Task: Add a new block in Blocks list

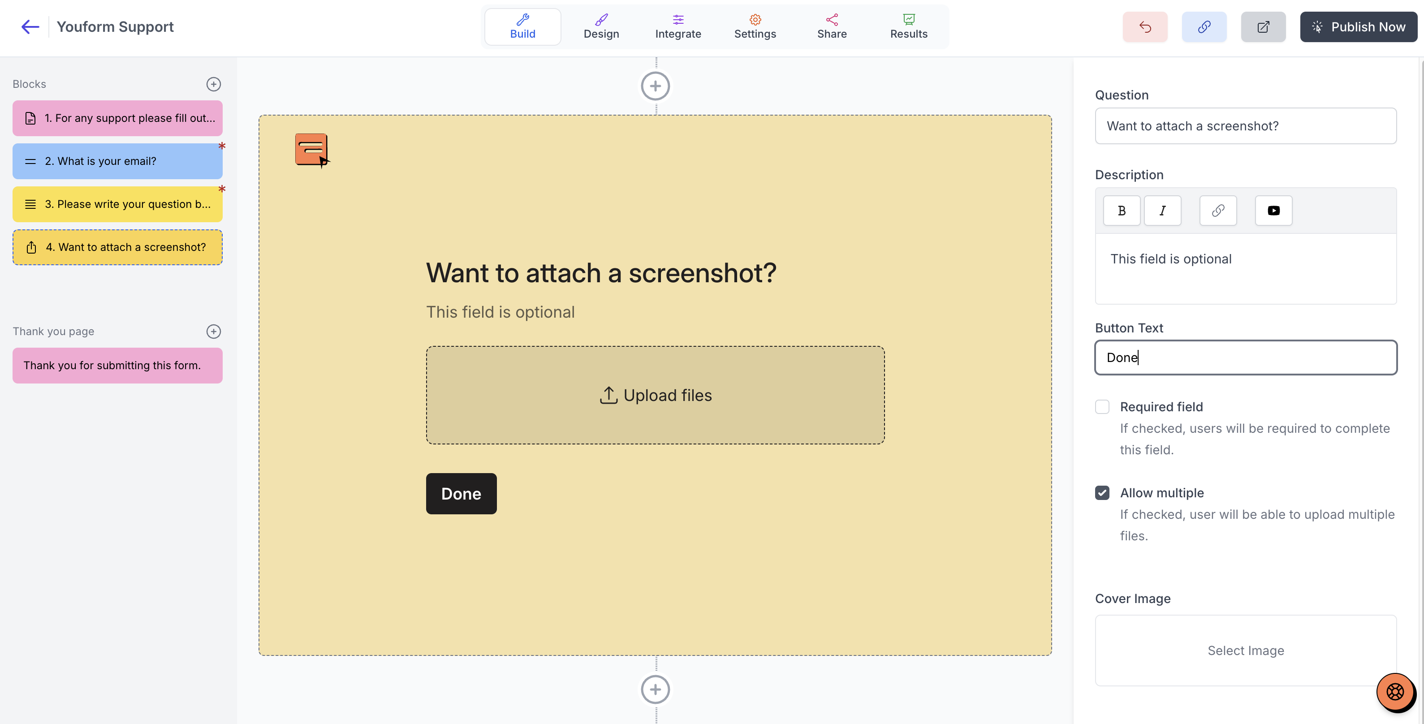Action: point(213,84)
